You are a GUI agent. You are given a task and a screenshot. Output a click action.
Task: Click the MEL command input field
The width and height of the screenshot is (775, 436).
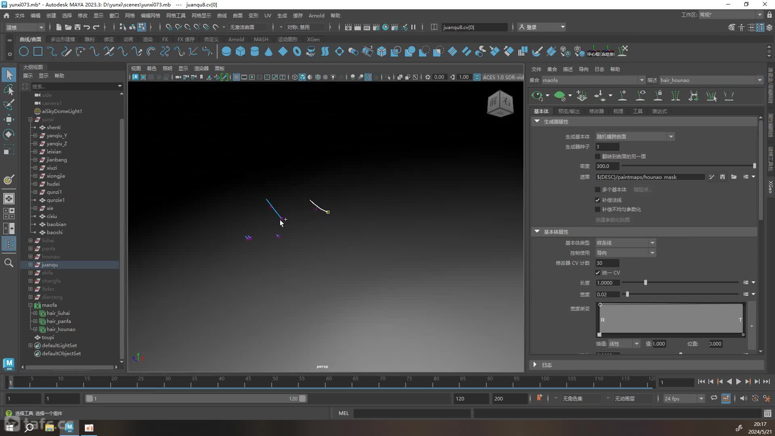coord(412,413)
